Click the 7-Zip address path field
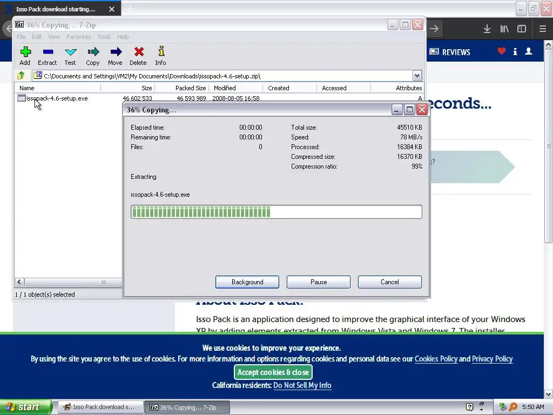Viewport: 553px width, 415px height. 223,76
